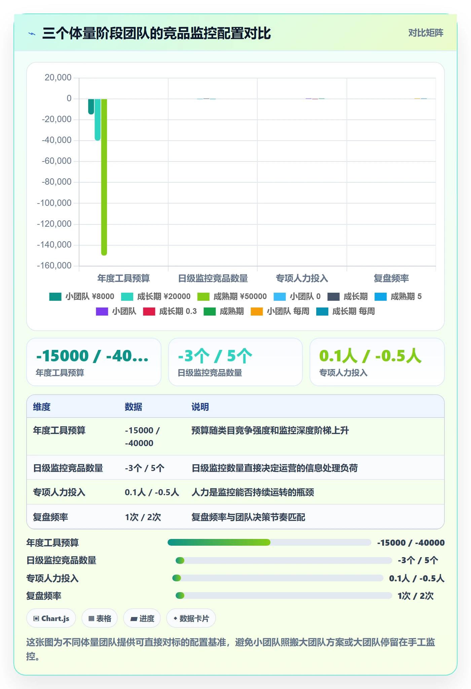Screen dimensions: 471x689
Task: Select the 表格 tag chip
Action: [x=100, y=618]
